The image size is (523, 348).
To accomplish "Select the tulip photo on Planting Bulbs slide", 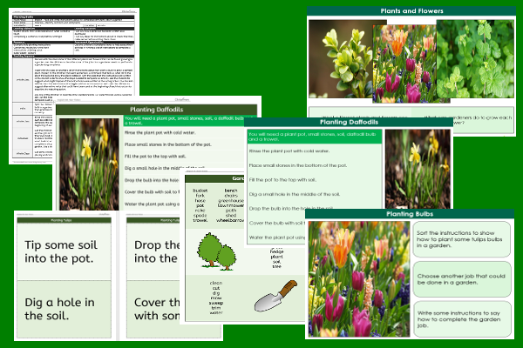I will 359,279.
